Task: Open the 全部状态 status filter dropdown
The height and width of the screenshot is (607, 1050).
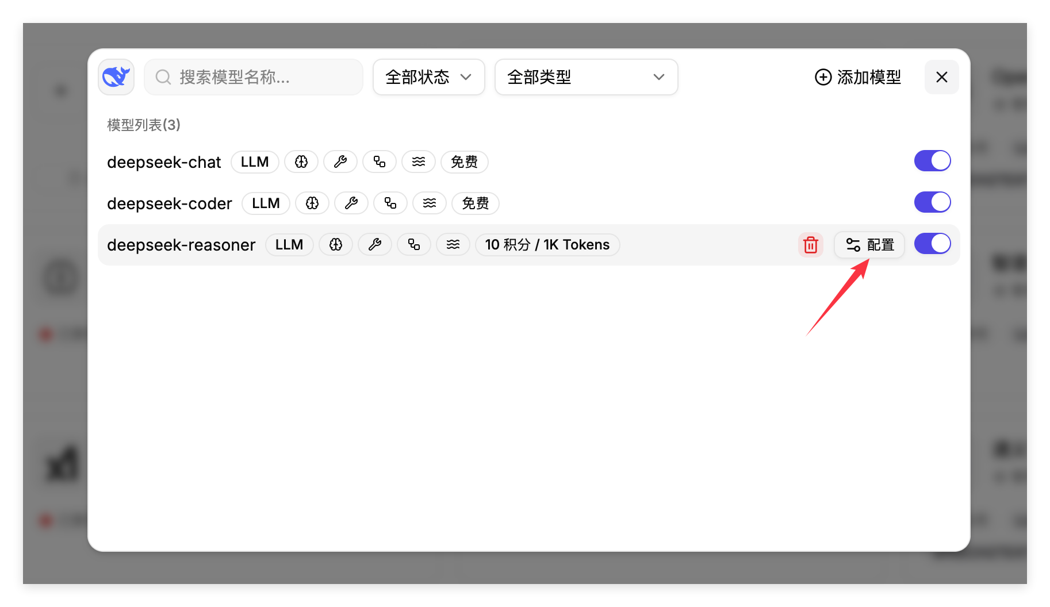Action: click(429, 77)
